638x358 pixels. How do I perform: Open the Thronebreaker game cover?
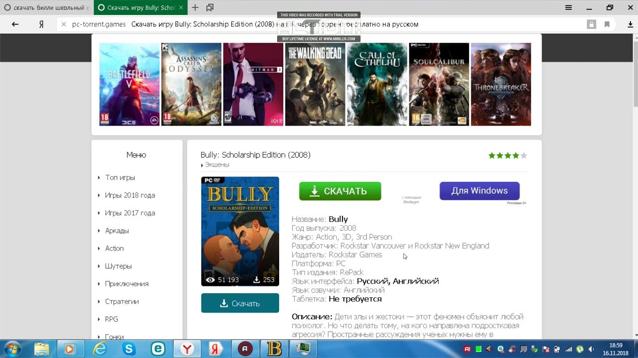click(501, 84)
